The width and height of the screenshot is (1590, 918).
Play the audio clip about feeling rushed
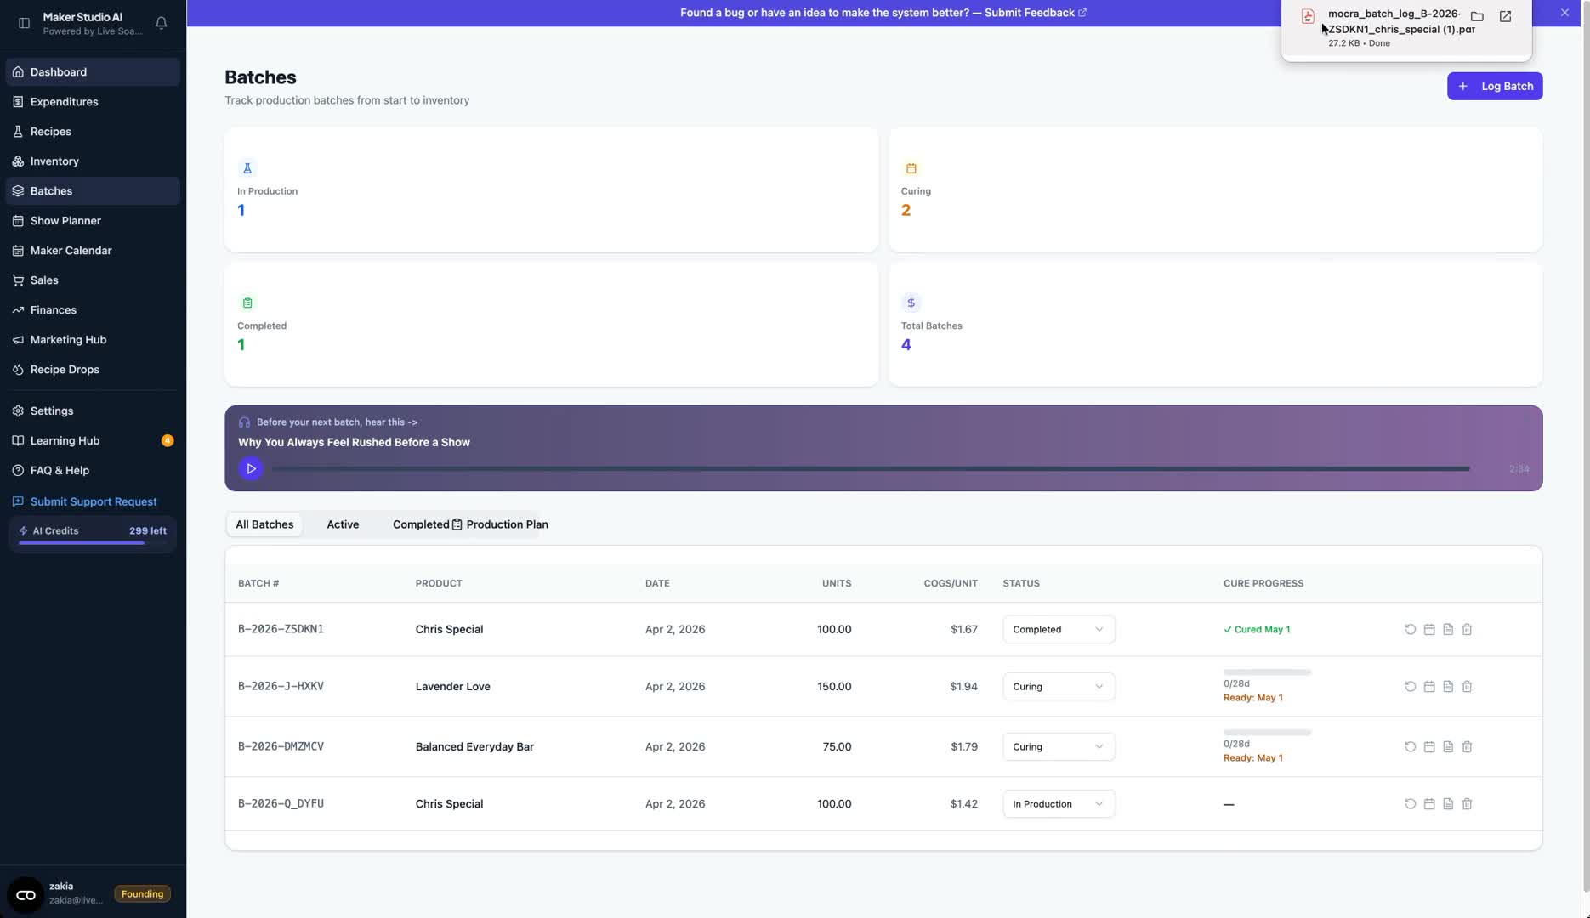tap(250, 468)
